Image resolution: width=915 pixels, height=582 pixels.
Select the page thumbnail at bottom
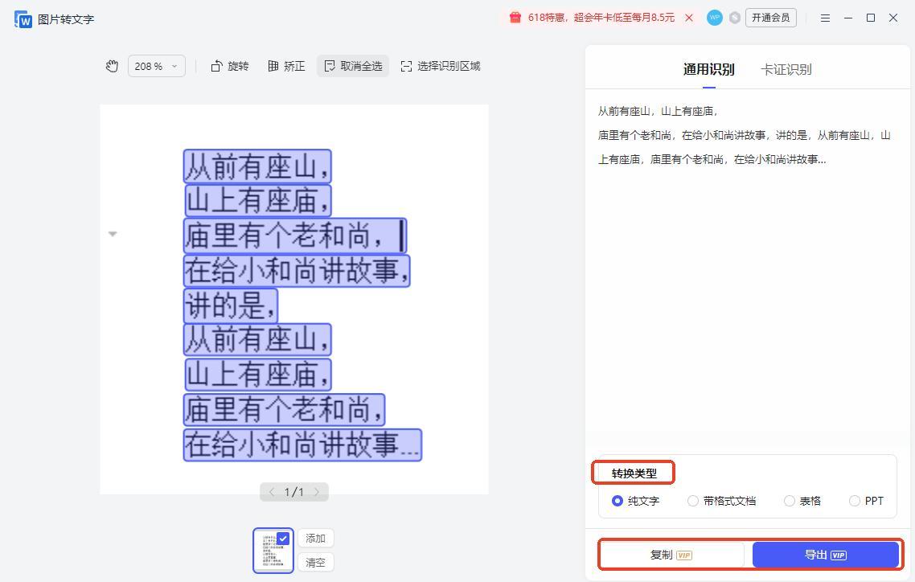(x=273, y=551)
